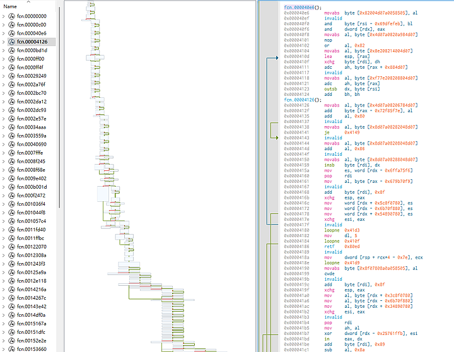Screen dimensions: 454x352
Task: Click address 0x000040e6 in disassembly
Action: click(x=296, y=13)
